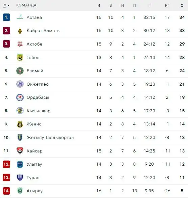
Task: Click the И games played column header
Action: click(99, 5)
